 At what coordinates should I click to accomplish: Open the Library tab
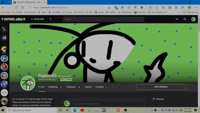(88, 87)
